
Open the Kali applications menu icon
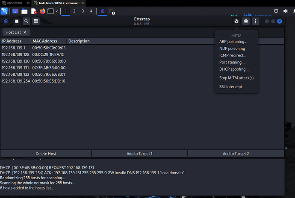coord(4,11)
